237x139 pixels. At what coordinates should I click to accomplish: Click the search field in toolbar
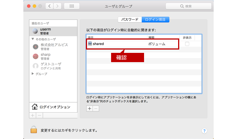point(188,6)
